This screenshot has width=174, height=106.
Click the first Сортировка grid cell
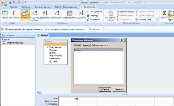pos(68,104)
